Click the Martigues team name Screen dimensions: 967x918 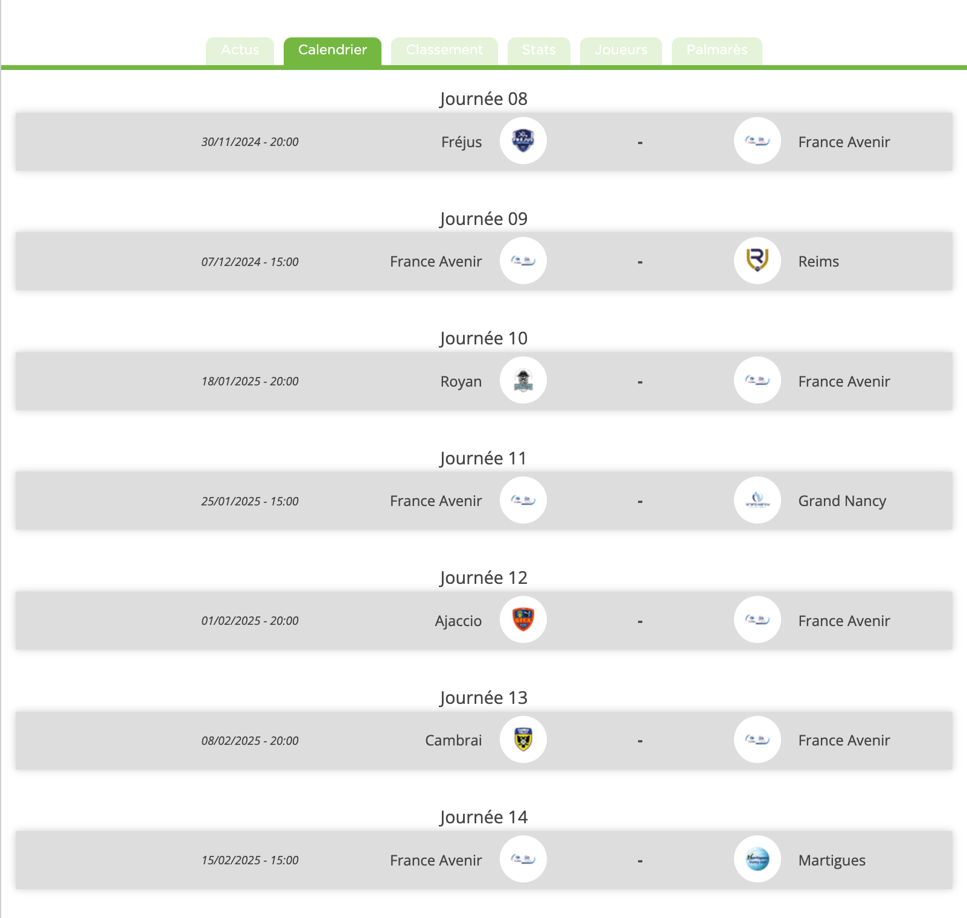[832, 861]
